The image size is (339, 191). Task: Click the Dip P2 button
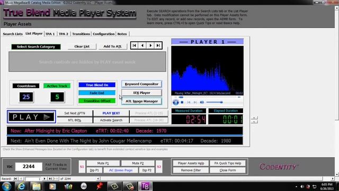point(147,170)
